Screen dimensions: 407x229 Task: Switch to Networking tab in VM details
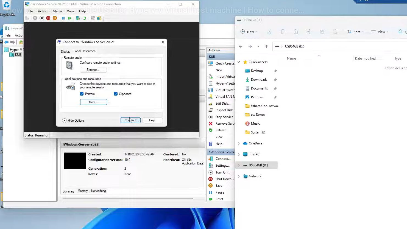(x=98, y=191)
